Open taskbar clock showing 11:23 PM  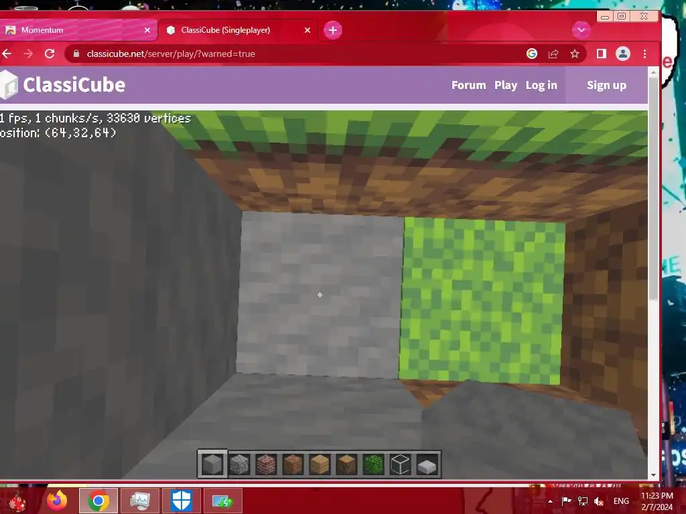click(x=657, y=501)
